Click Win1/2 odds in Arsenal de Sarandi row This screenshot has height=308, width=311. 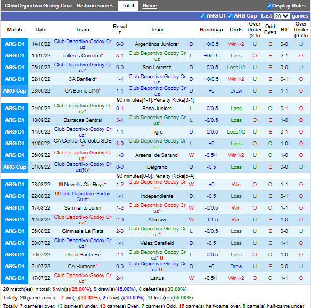coord(236,155)
